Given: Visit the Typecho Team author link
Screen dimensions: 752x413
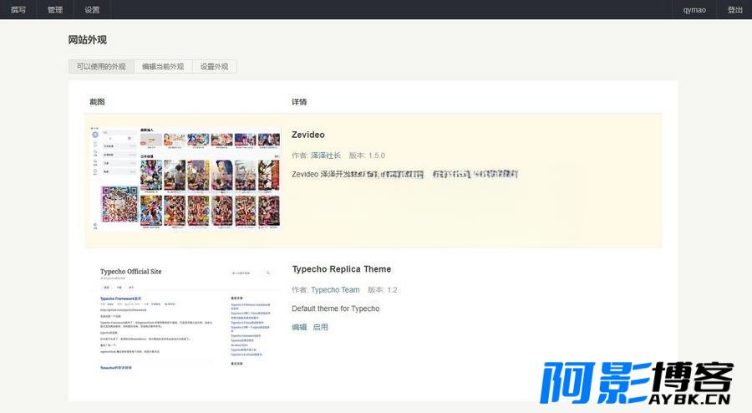Looking at the screenshot, I should click(335, 290).
